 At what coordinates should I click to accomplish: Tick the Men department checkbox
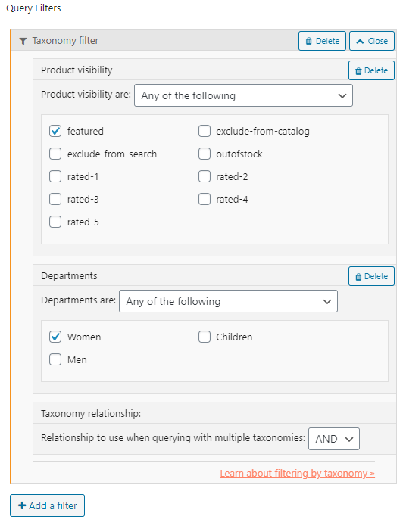pos(55,359)
